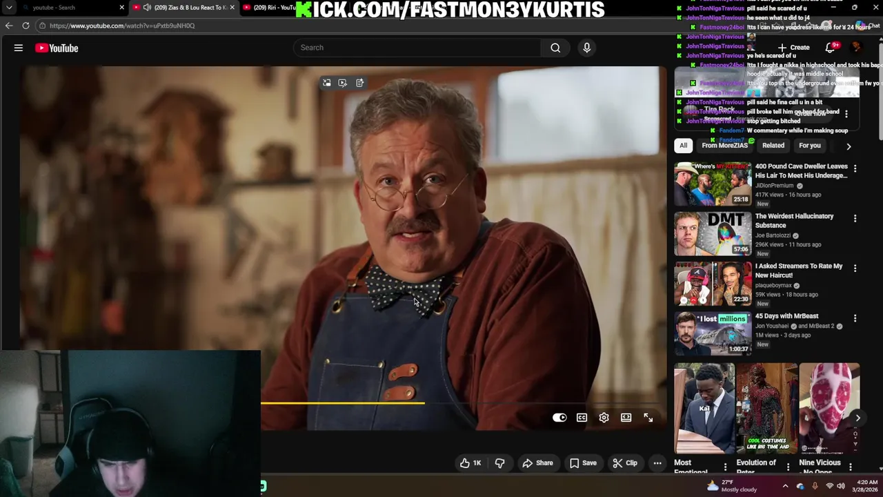Click in the YouTube search field
Screen dimensions: 883x497
click(417, 48)
